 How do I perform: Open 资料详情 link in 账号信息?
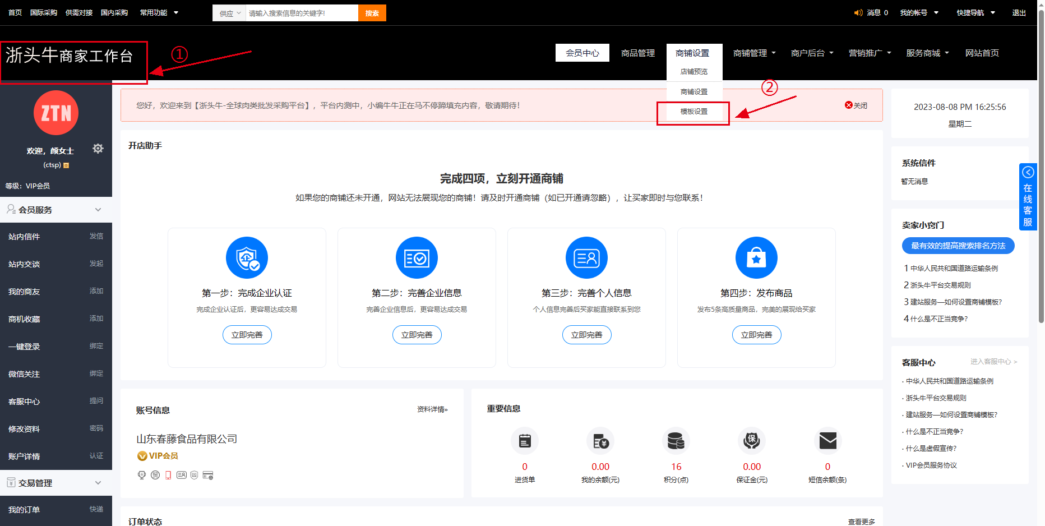(x=432, y=409)
